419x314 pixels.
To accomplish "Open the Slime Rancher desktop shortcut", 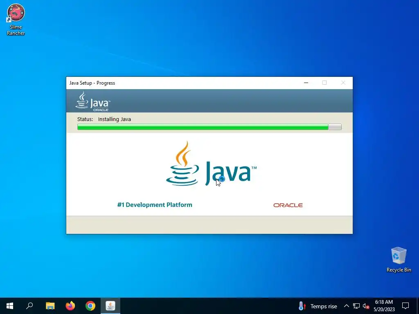I will coord(16,20).
